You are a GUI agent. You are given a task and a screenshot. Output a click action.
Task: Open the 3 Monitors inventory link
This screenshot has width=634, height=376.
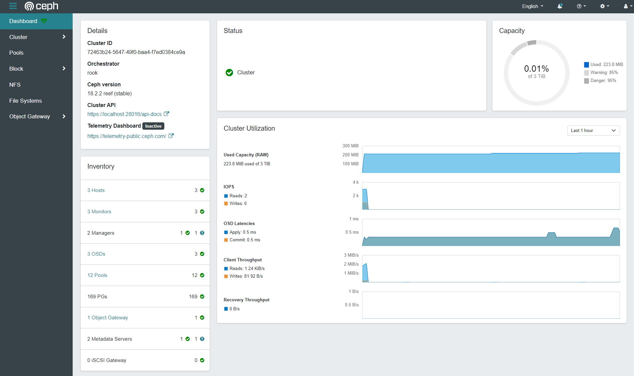[x=99, y=212]
